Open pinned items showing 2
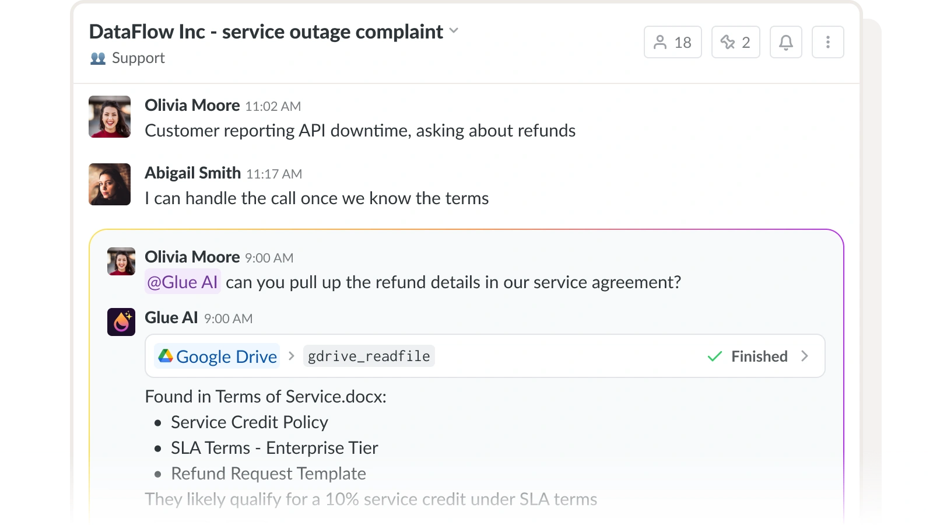933x525 pixels. (x=735, y=42)
